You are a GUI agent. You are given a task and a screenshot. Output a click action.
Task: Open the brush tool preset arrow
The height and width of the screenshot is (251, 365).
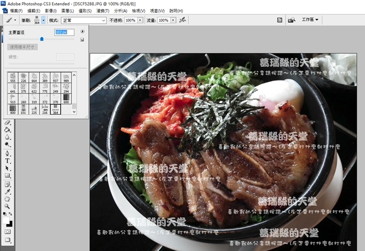[15, 20]
